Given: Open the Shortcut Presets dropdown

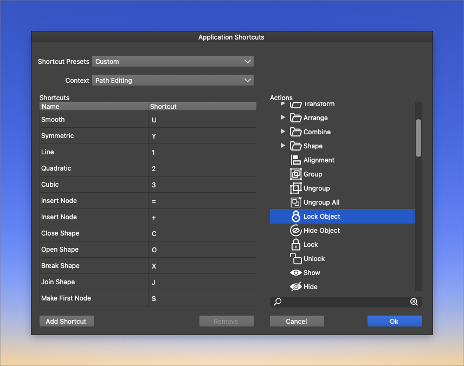Looking at the screenshot, I should tap(173, 62).
